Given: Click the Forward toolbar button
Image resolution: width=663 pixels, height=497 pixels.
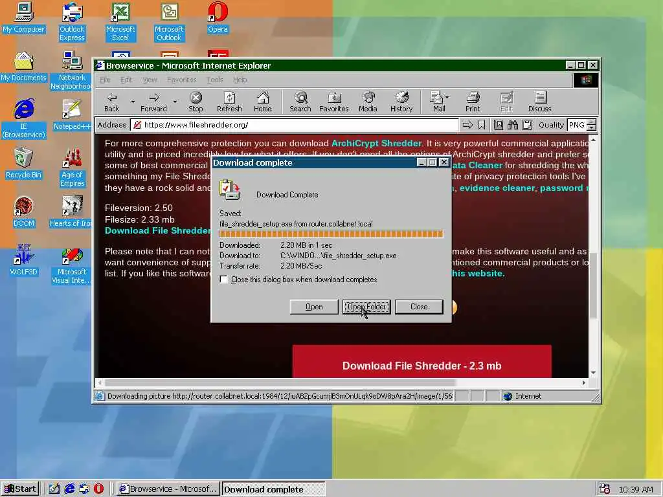Looking at the screenshot, I should tap(153, 102).
